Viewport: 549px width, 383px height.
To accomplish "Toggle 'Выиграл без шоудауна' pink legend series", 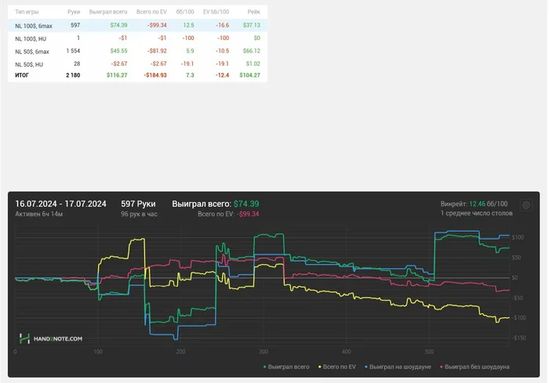I will coord(474,367).
